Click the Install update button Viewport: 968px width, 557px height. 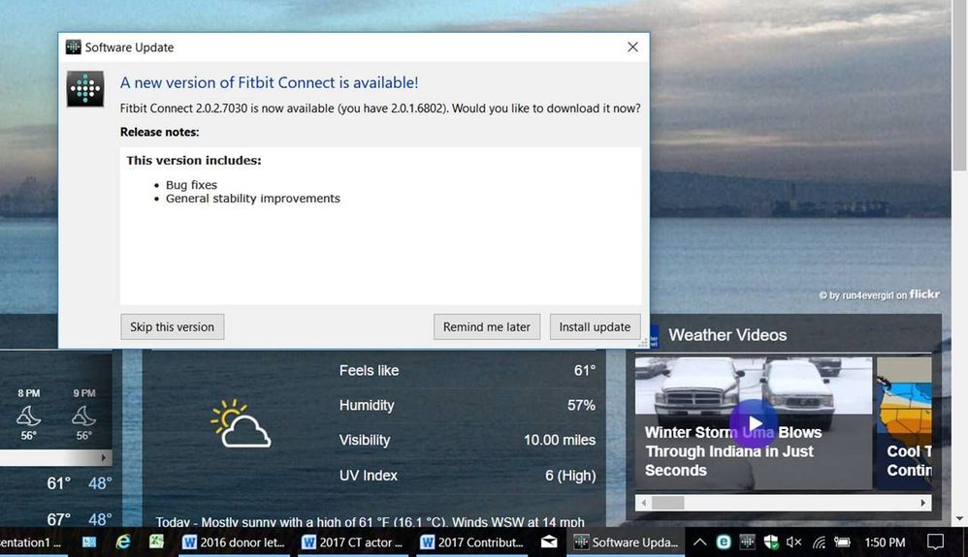pos(595,327)
